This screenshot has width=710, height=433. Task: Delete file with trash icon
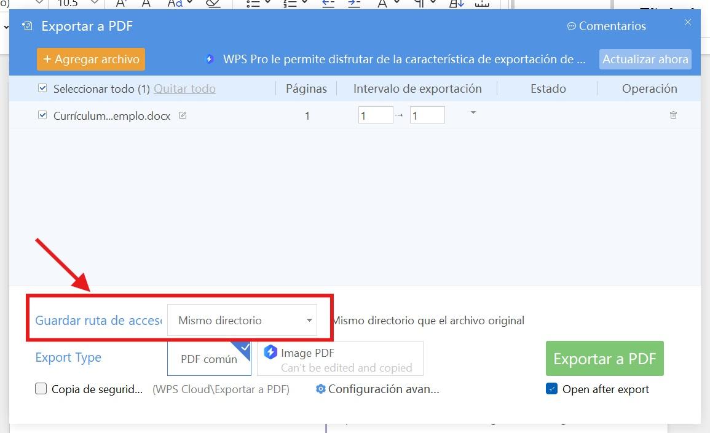[673, 115]
